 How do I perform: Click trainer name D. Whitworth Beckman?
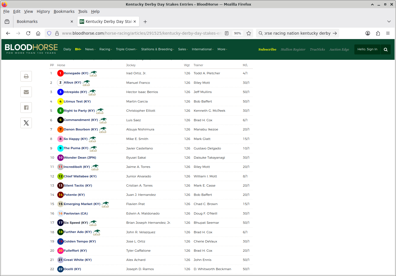pos(212,269)
